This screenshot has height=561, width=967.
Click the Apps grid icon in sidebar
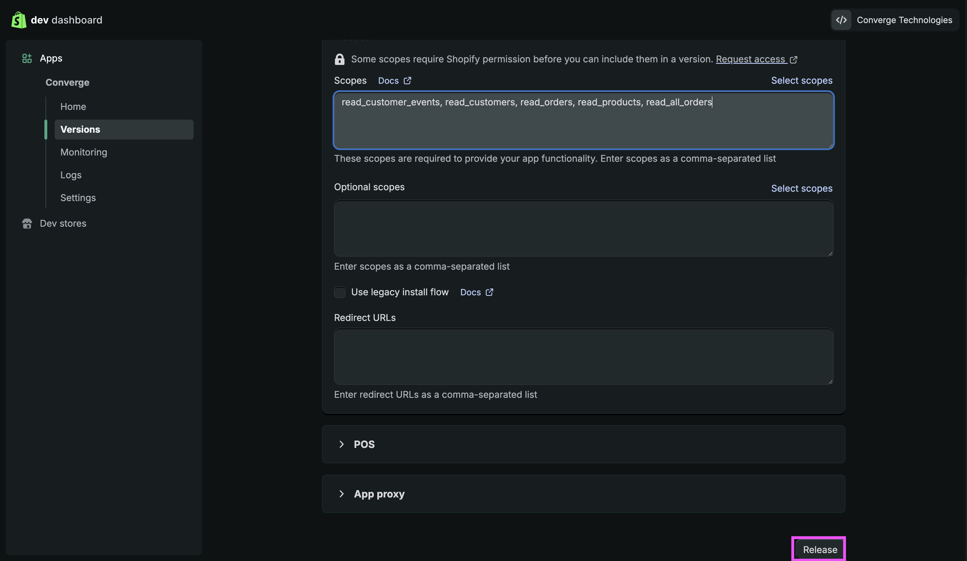(27, 58)
